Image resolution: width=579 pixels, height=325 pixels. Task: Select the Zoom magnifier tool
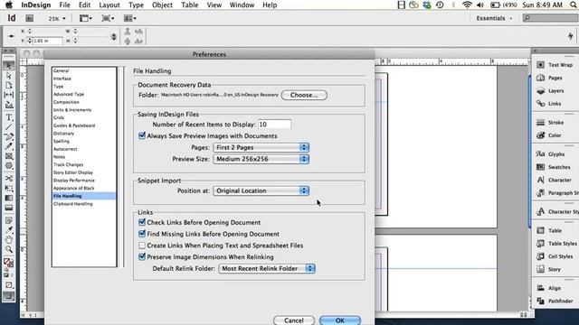[8, 249]
